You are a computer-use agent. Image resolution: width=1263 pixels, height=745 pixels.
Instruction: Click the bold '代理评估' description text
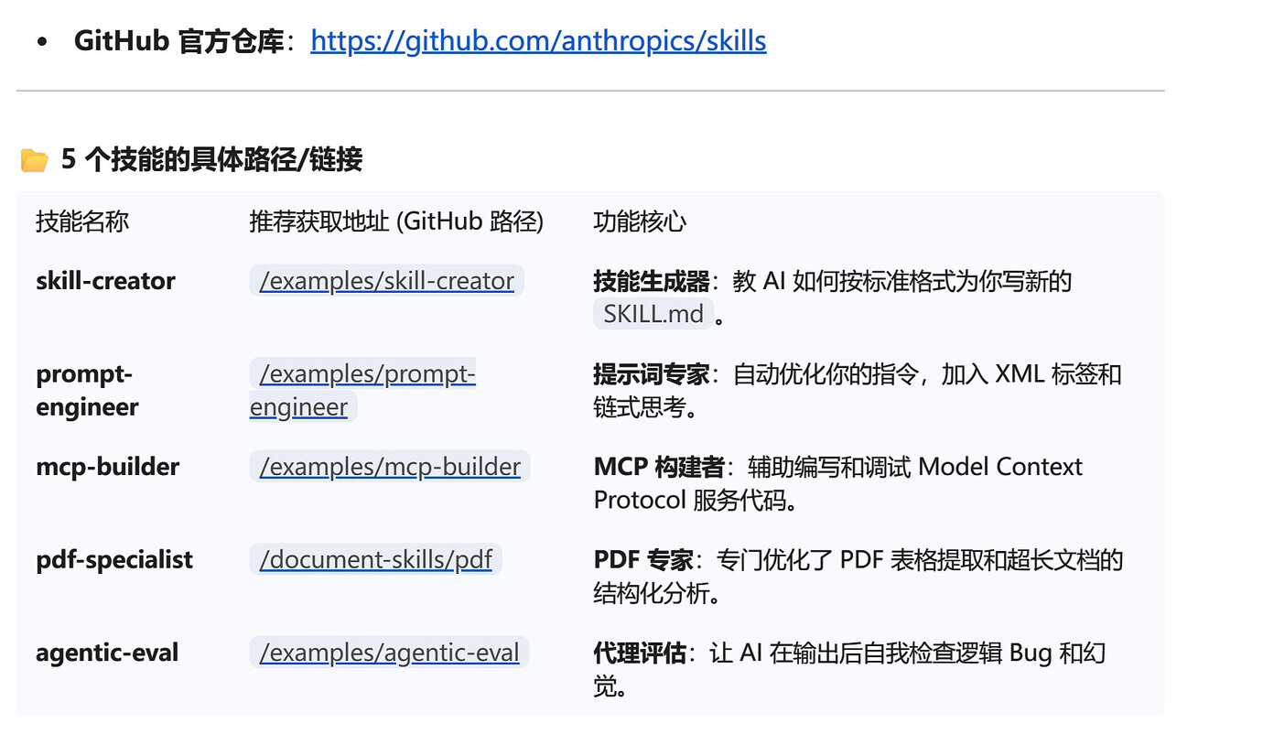point(640,653)
